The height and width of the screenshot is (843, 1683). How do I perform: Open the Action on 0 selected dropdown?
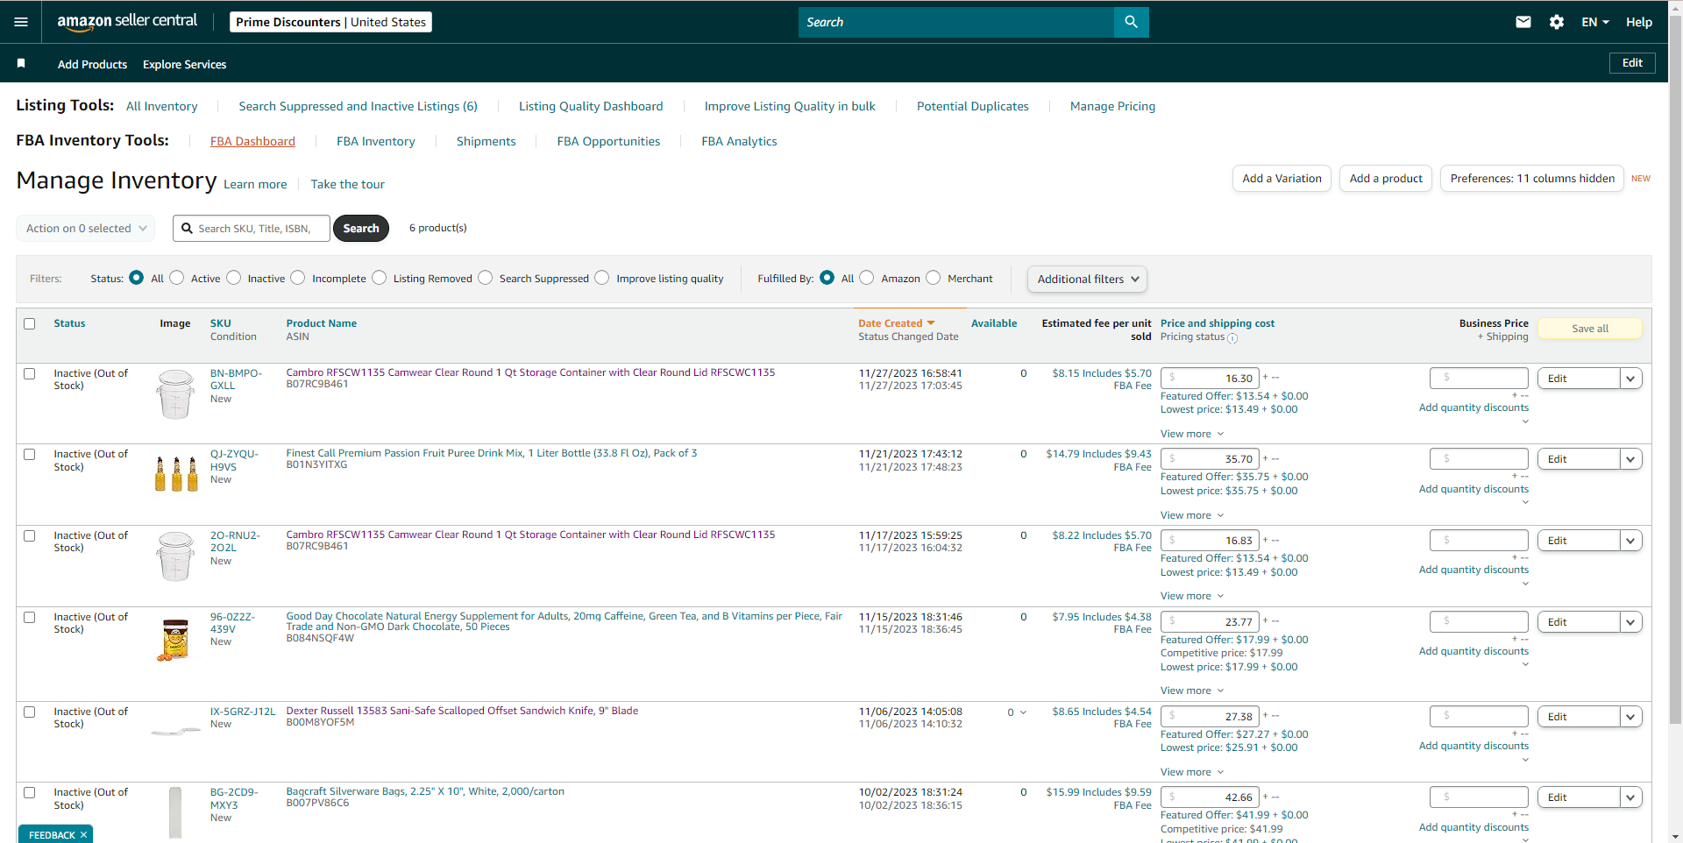pyautogui.click(x=86, y=229)
